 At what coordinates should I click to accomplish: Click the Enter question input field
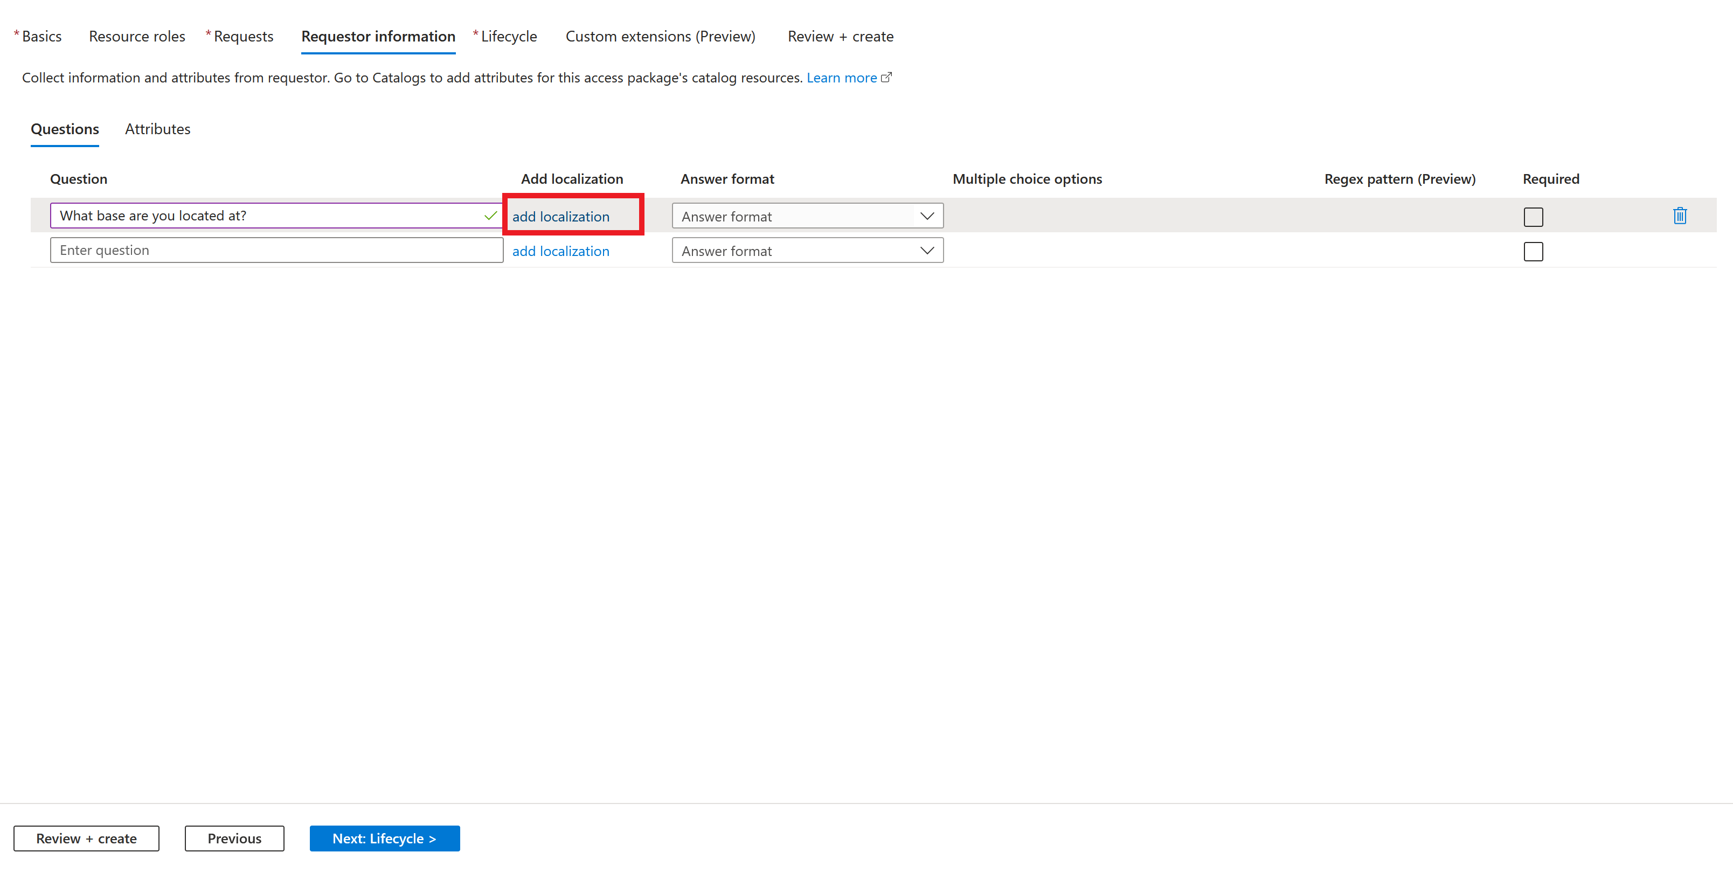(x=275, y=250)
